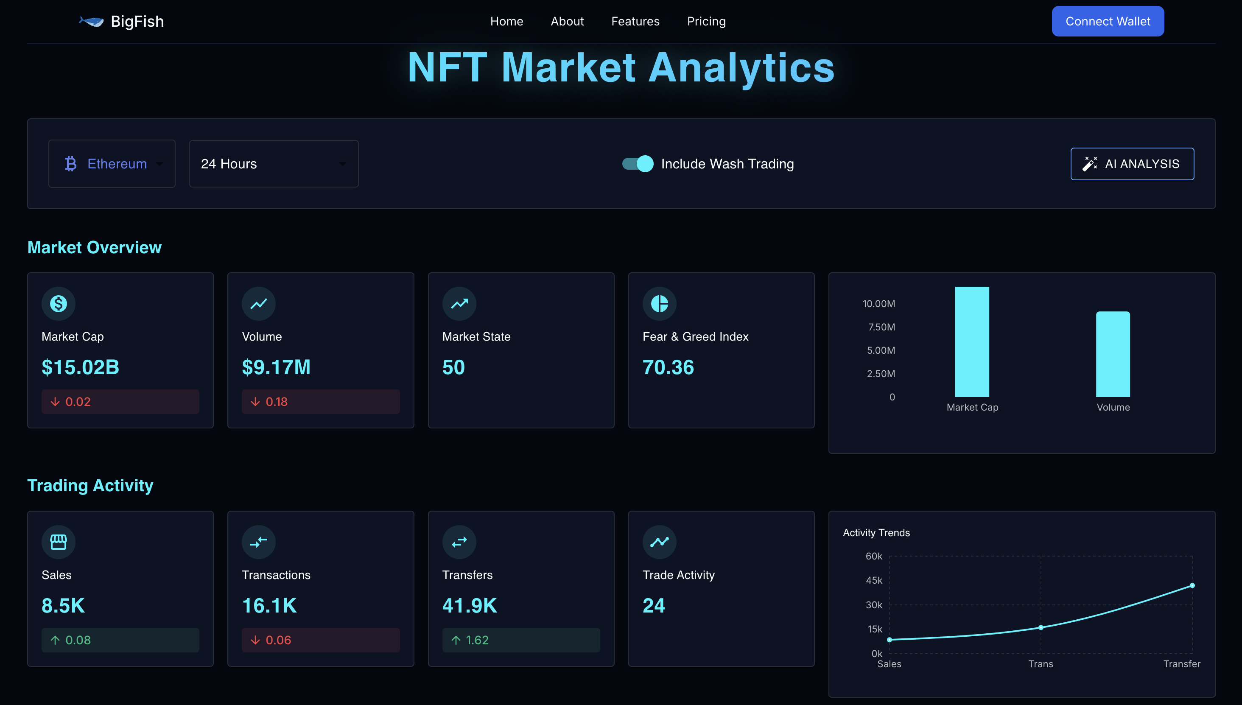Click the Transactions arrows icon
The height and width of the screenshot is (705, 1242).
point(259,542)
